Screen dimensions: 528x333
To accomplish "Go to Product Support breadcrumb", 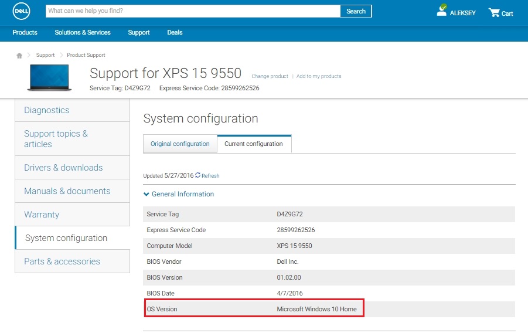I will pos(86,55).
